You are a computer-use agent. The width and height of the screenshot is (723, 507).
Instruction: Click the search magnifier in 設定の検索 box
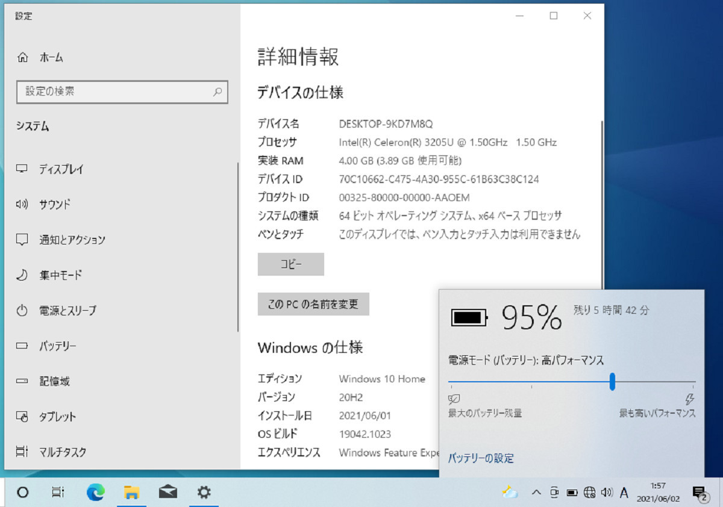coord(218,92)
